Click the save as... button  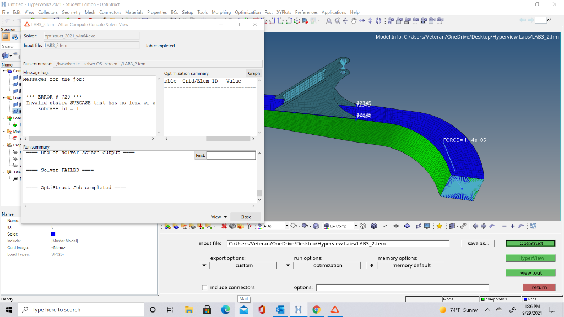(478, 243)
